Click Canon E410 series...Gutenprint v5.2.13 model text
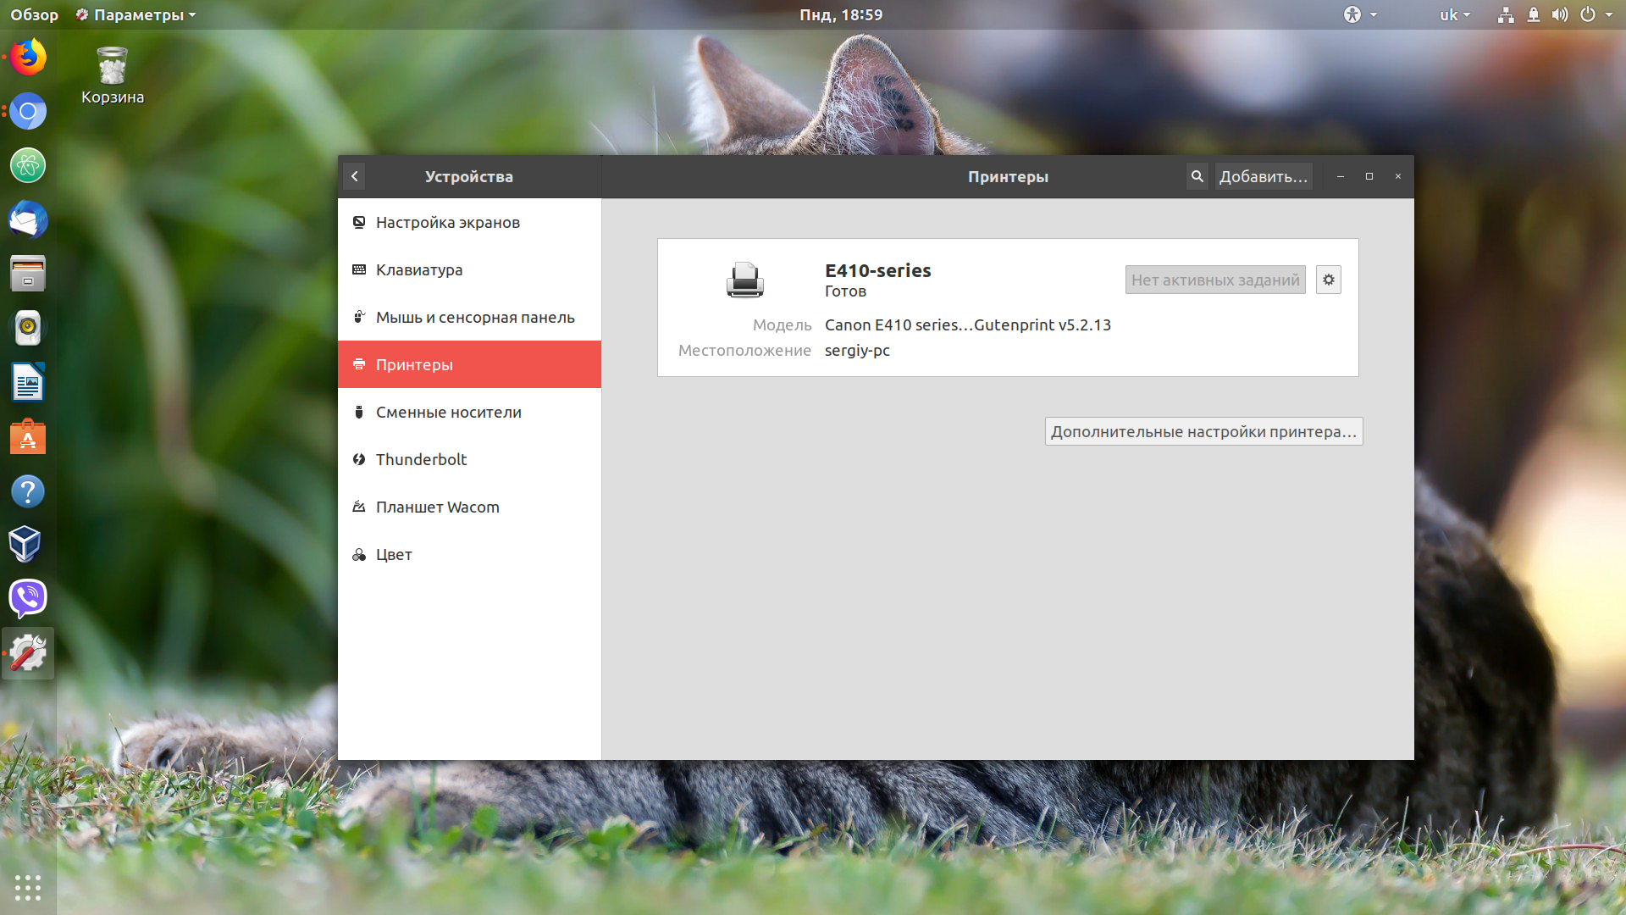This screenshot has height=915, width=1626. (x=967, y=325)
